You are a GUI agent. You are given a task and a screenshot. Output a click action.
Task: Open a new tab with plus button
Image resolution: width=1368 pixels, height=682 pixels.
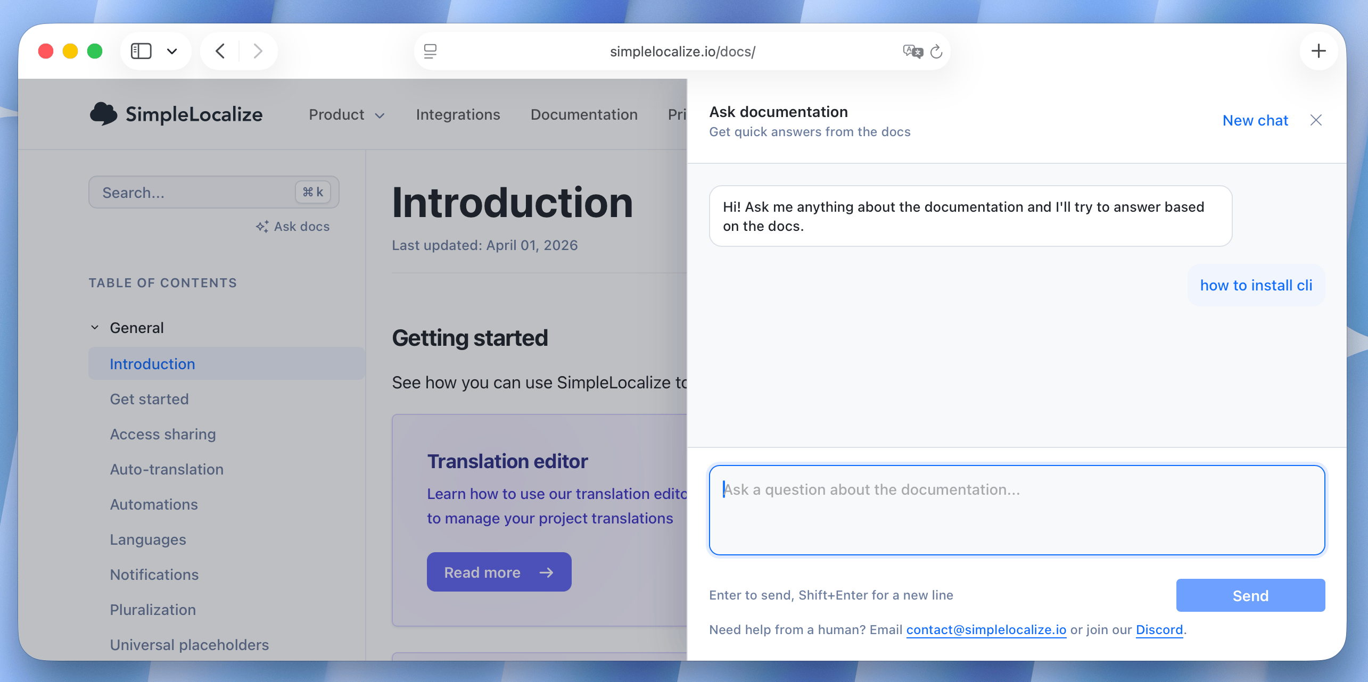pyautogui.click(x=1318, y=51)
